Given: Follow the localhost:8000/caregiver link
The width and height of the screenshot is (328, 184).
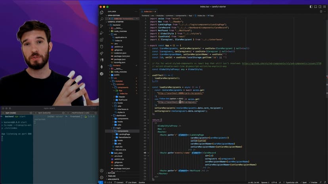Looking at the screenshot, I should pos(174,102).
